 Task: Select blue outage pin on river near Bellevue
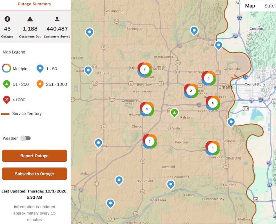[x=231, y=122]
